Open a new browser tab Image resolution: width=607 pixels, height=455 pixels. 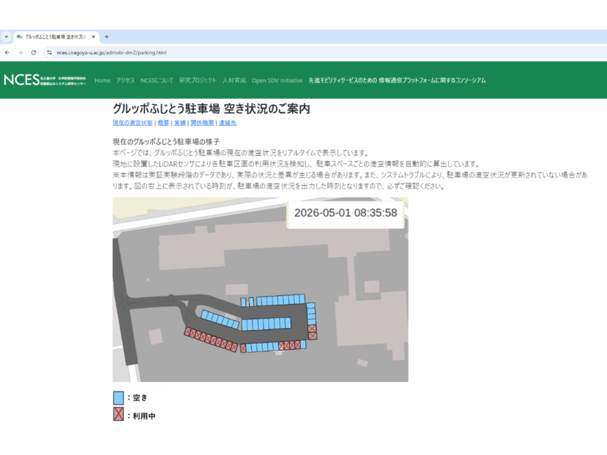(x=107, y=37)
